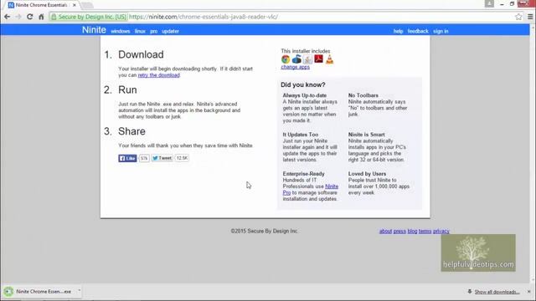Open a new browser tab
536x301 pixels.
coord(87,5)
